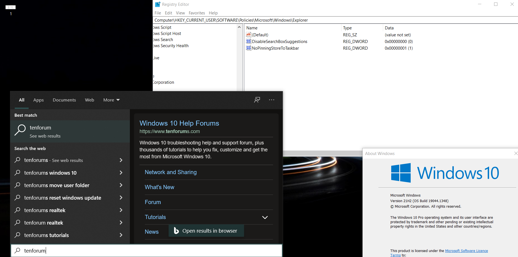Open the Forum link
This screenshot has height=257, width=518.
coord(153,202)
